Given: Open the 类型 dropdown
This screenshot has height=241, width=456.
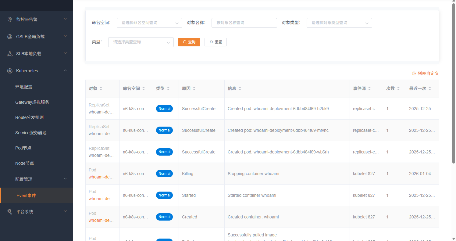Looking at the screenshot, I should 141,42.
